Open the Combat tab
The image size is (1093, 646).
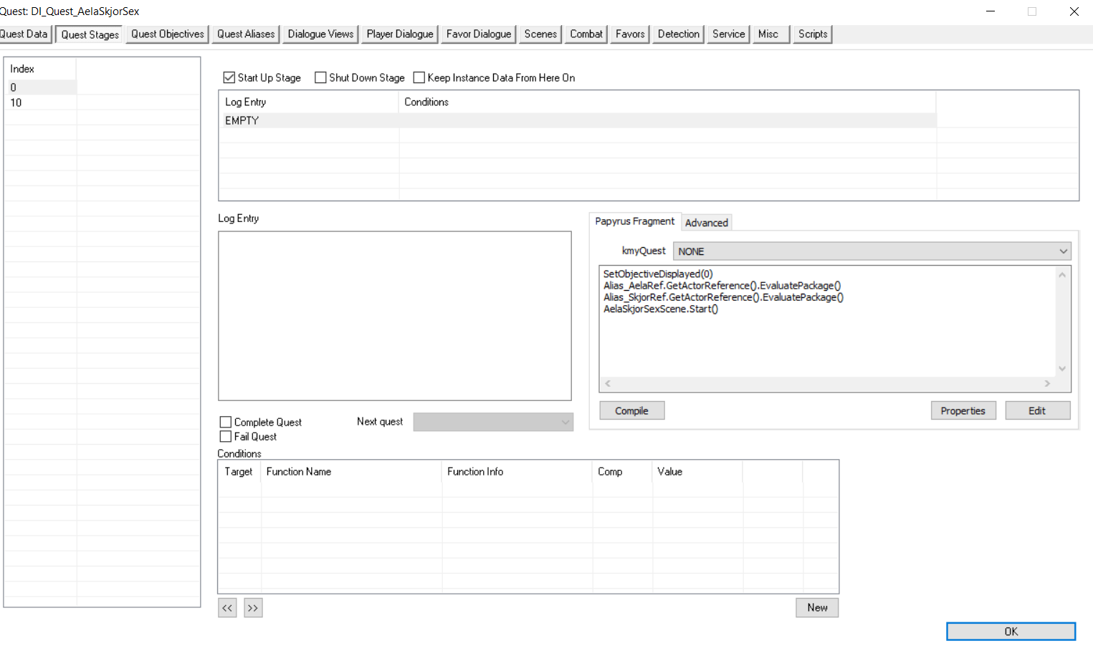(x=586, y=34)
